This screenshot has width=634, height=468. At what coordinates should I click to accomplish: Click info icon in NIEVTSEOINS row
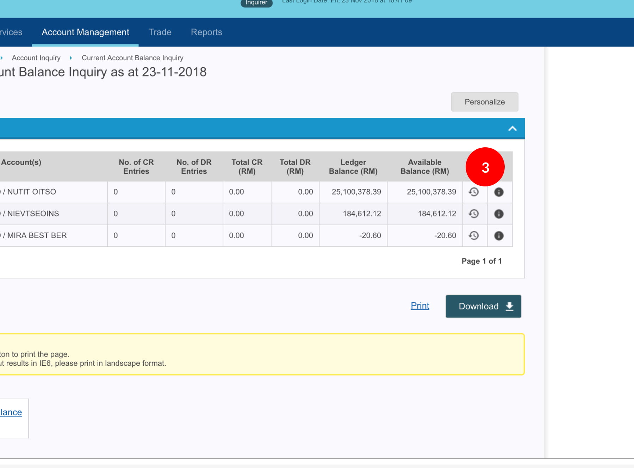(499, 214)
